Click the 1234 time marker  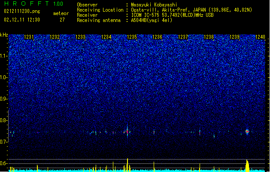(106, 37)
